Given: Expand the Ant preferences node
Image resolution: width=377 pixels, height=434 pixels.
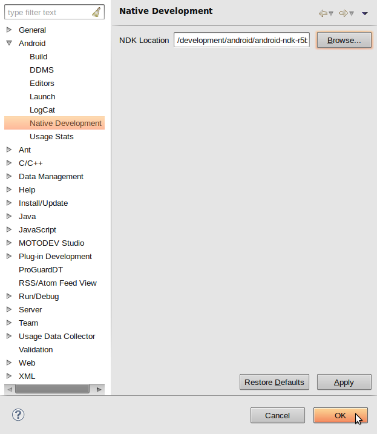Looking at the screenshot, I should pyautogui.click(x=9, y=150).
